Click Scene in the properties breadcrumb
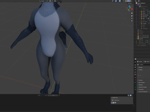 pyautogui.click(x=140, y=62)
